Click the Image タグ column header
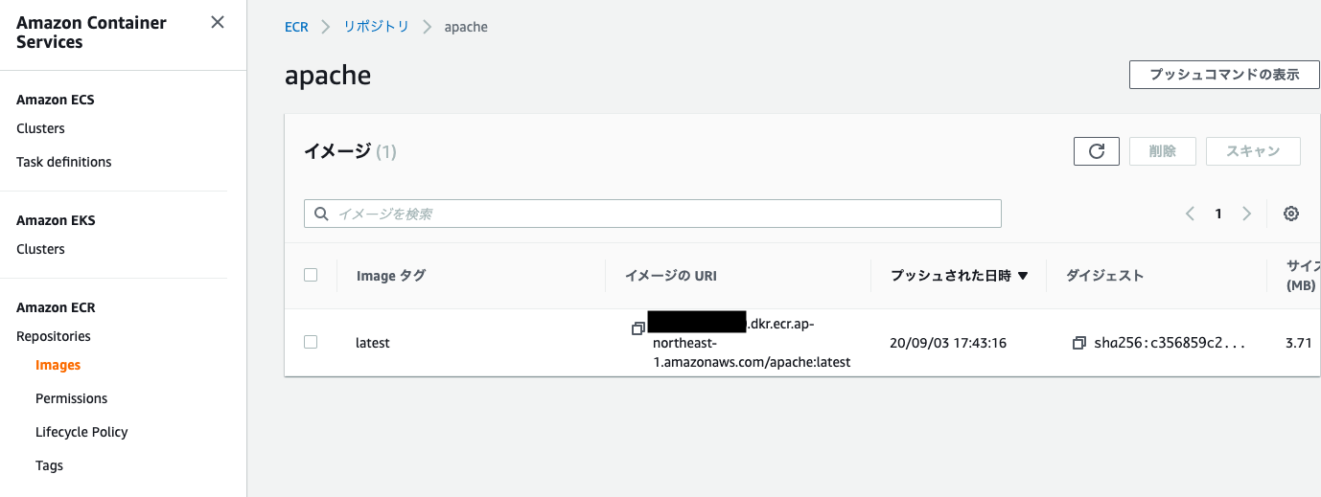 click(391, 276)
